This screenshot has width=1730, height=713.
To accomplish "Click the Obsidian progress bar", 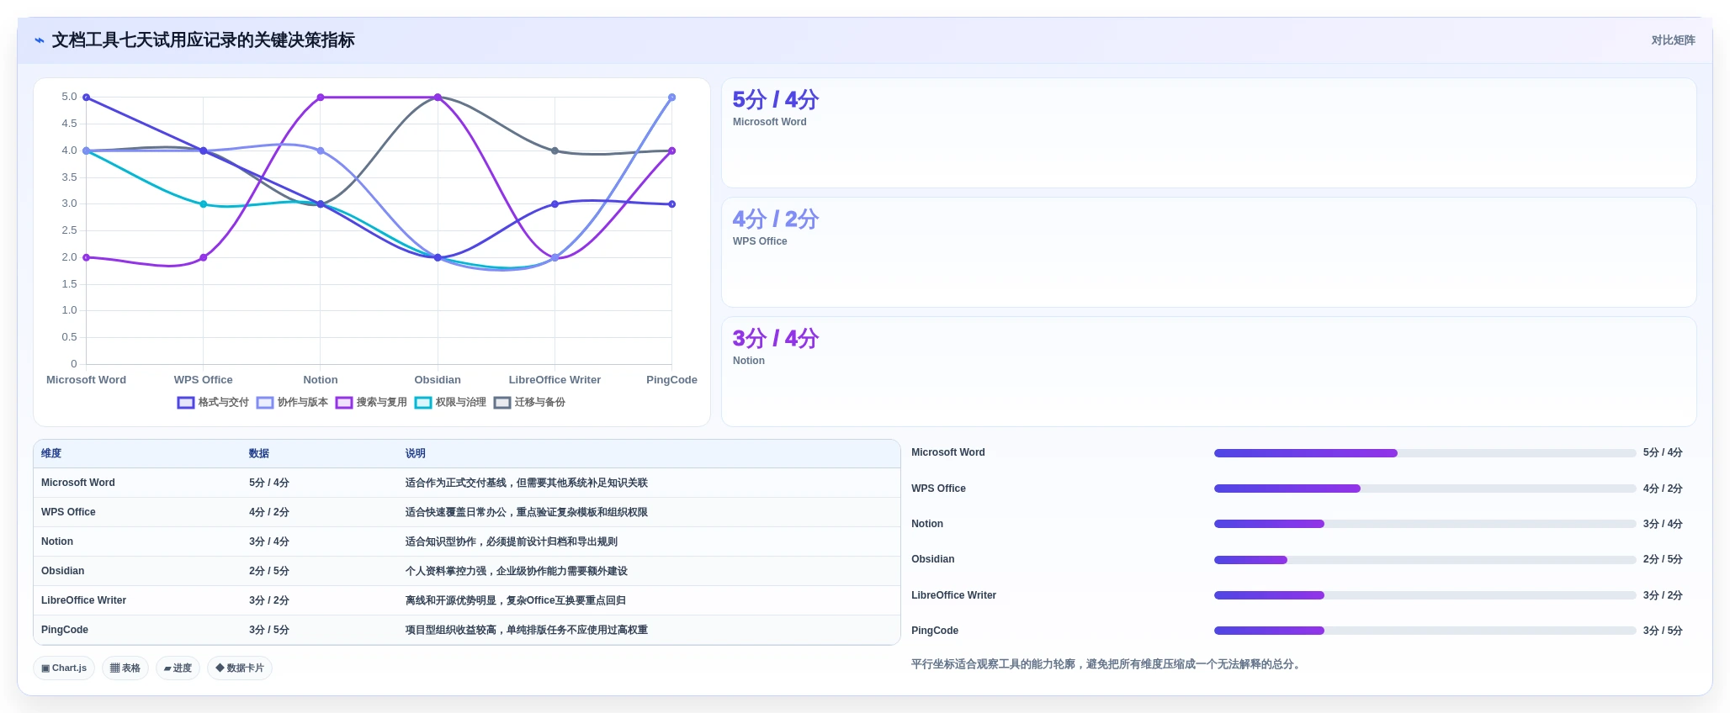I will [1425, 560].
